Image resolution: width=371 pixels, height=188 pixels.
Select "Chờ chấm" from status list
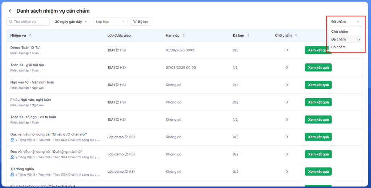[339, 32]
